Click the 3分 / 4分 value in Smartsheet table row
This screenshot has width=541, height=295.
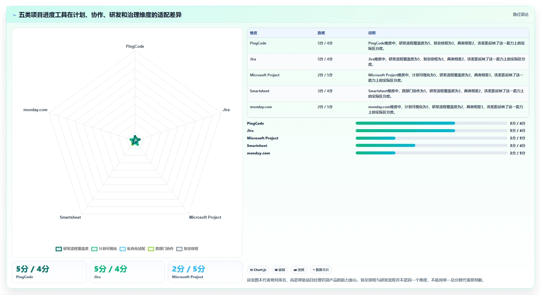325,91
